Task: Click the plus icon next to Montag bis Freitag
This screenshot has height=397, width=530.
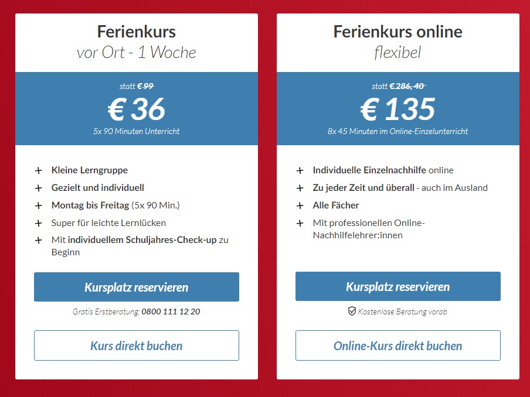Action: (39, 206)
